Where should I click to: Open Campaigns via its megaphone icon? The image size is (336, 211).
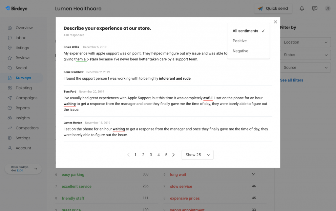10,98
